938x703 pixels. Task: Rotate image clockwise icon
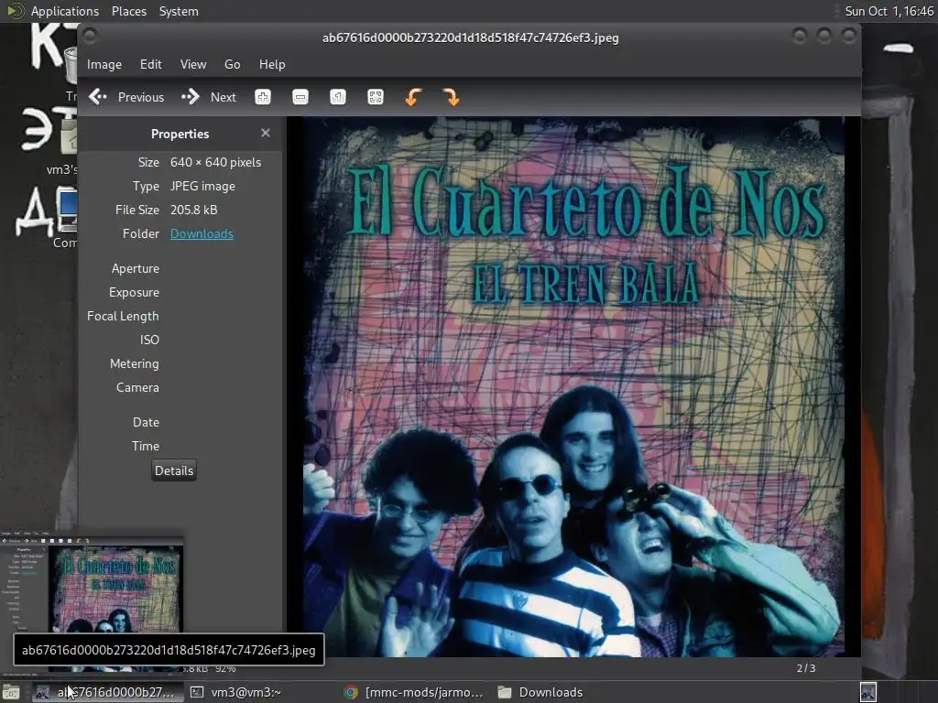coord(451,97)
